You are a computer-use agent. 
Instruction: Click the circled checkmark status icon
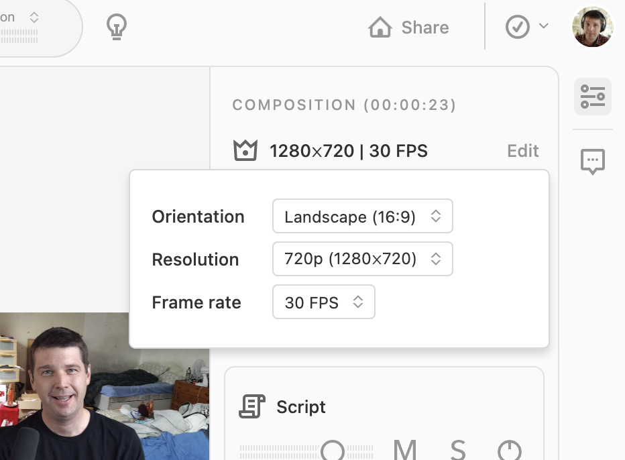pos(517,27)
